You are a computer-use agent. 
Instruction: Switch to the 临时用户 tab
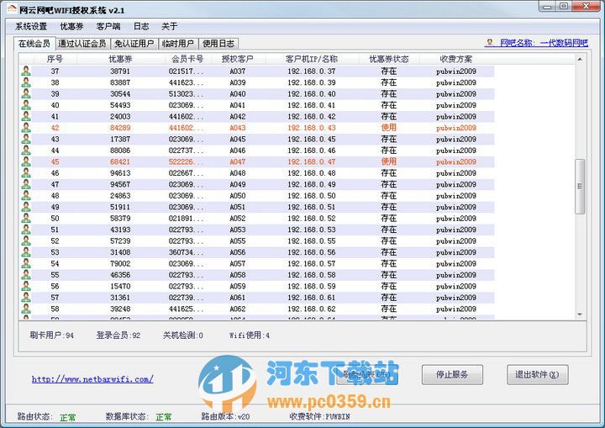click(x=178, y=44)
